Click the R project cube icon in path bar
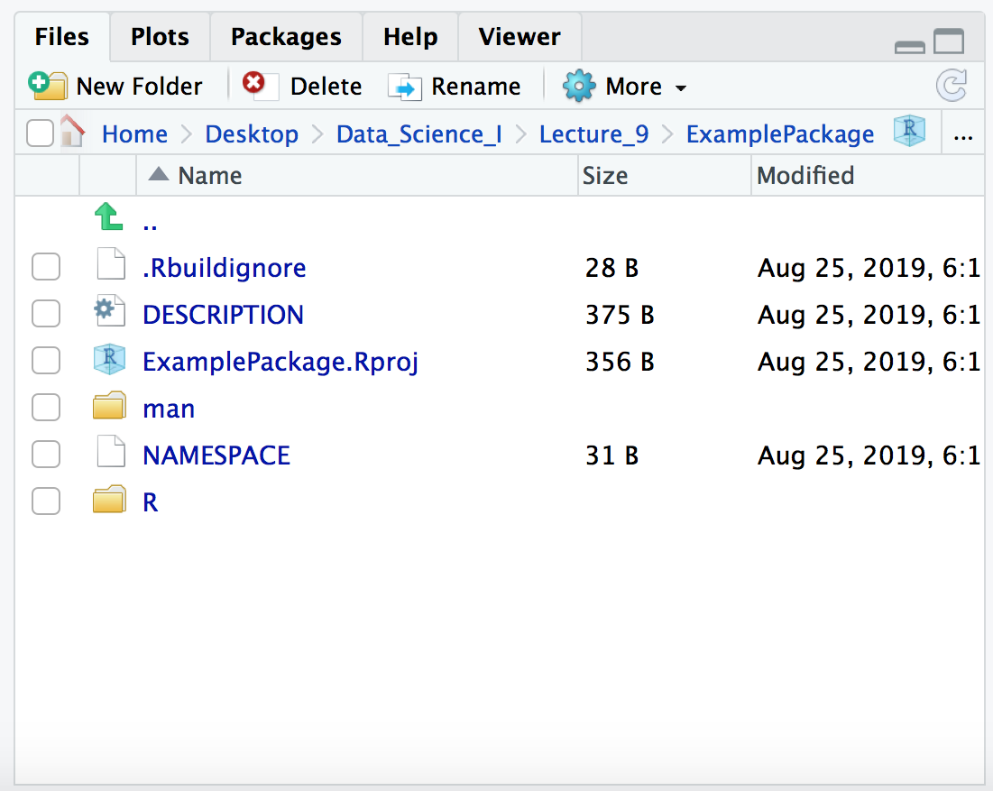The image size is (993, 791). [909, 132]
